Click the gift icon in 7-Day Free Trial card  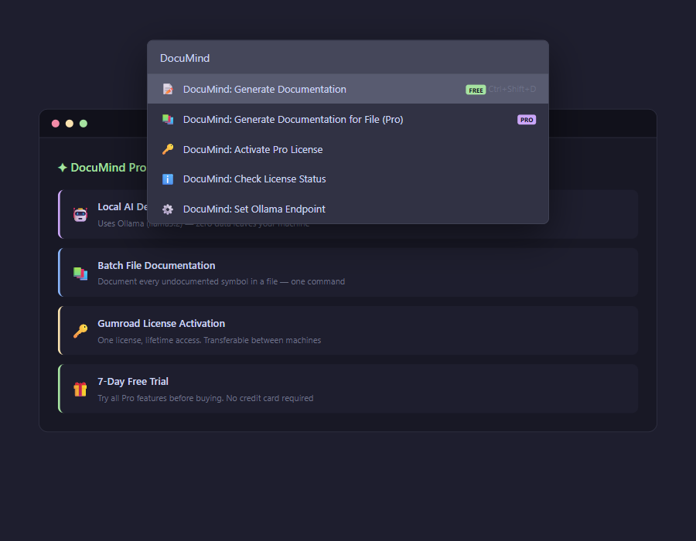(80, 390)
